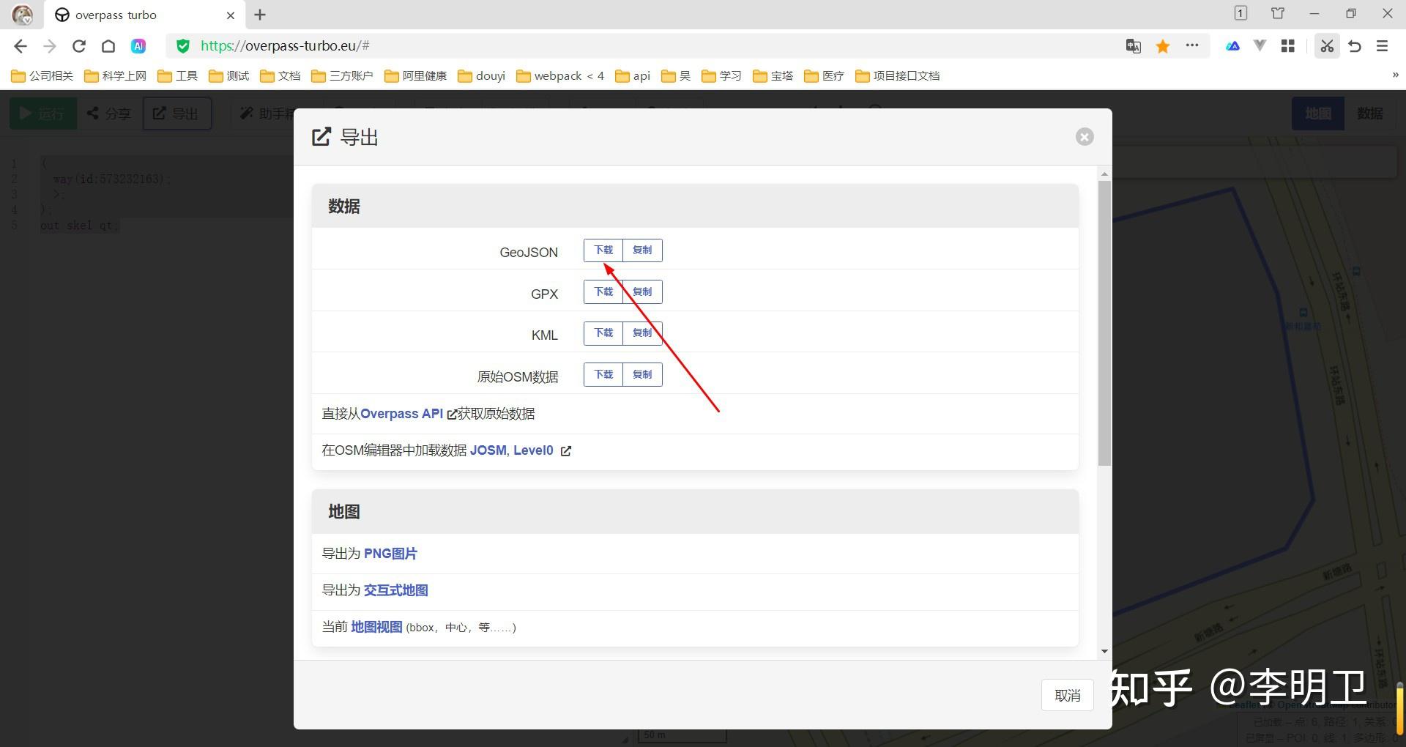Open the 测试 bookmarks folder

(229, 75)
